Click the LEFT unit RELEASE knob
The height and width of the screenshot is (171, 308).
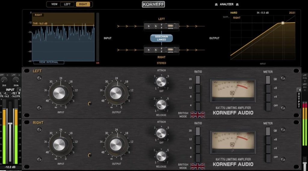(x=161, y=104)
